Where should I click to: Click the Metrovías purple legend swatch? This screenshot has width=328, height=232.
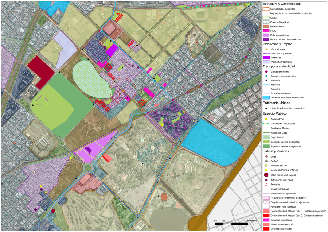pyautogui.click(x=266, y=58)
